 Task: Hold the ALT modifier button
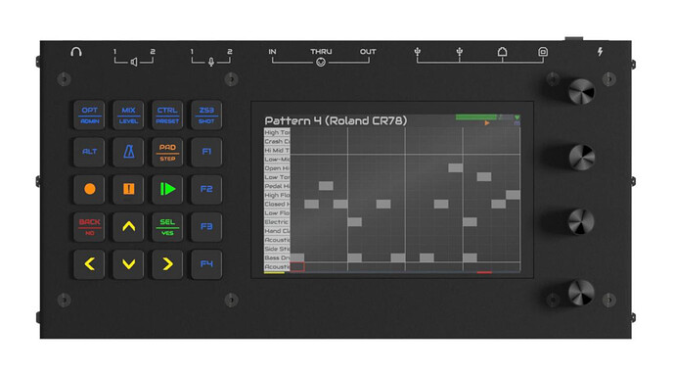click(89, 152)
